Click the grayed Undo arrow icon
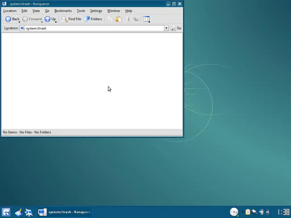This screenshot has width=291, height=218. click(136, 19)
